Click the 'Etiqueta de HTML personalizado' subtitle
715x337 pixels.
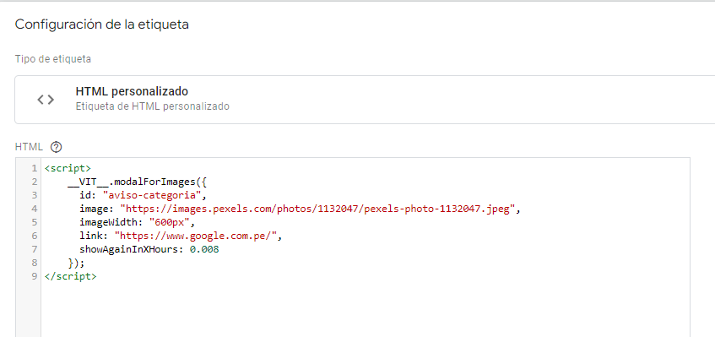click(152, 106)
